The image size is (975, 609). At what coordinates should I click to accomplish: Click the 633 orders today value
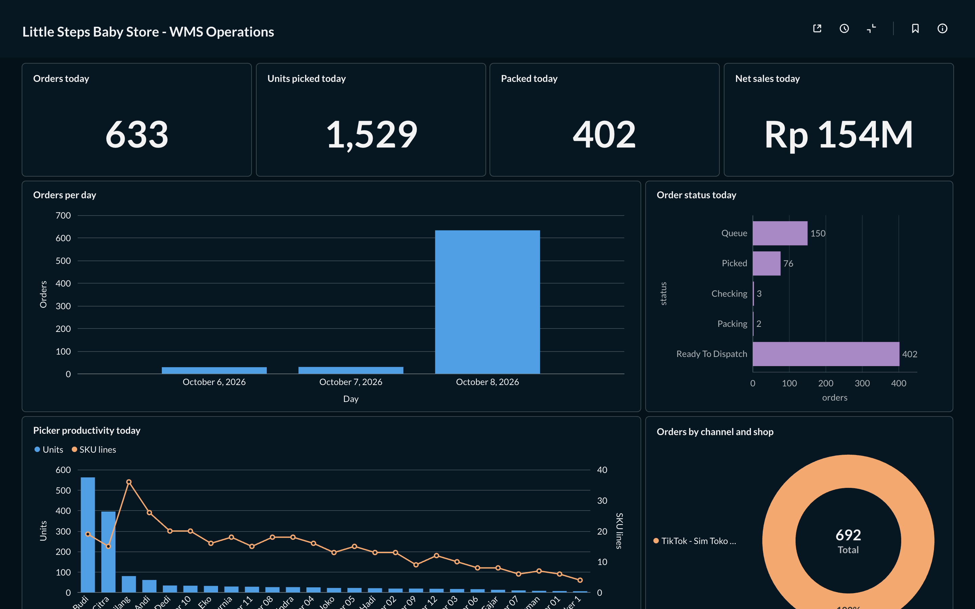[136, 134]
